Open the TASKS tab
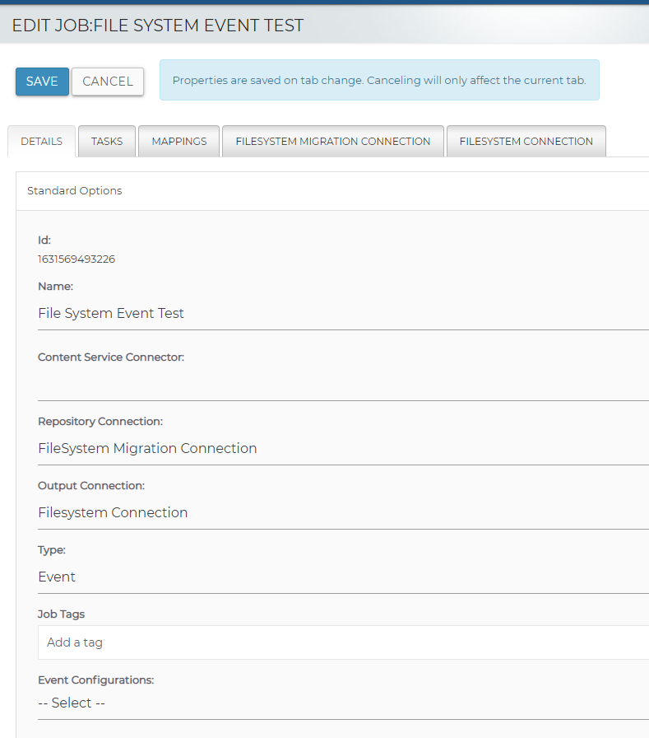The image size is (649, 738). (x=107, y=141)
